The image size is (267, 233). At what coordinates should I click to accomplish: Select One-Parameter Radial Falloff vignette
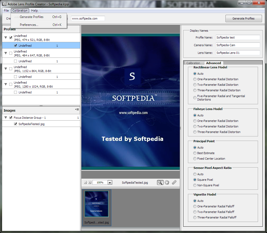(x=195, y=206)
